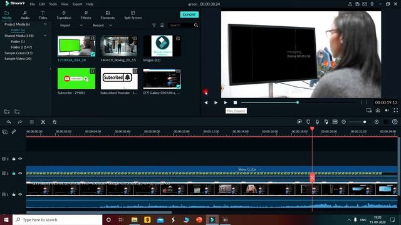Screen dimensions: 401x225
Task: Add a marker with shield icon
Action: point(308,122)
